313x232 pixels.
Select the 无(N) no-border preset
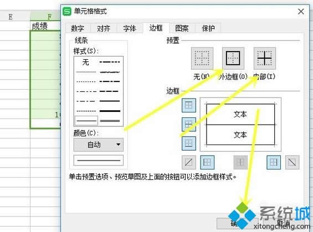pos(202,58)
